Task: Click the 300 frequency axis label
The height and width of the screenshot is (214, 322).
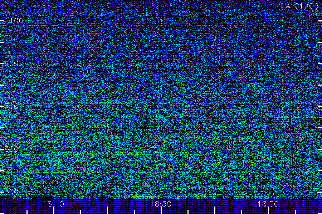Action: coord(11,192)
